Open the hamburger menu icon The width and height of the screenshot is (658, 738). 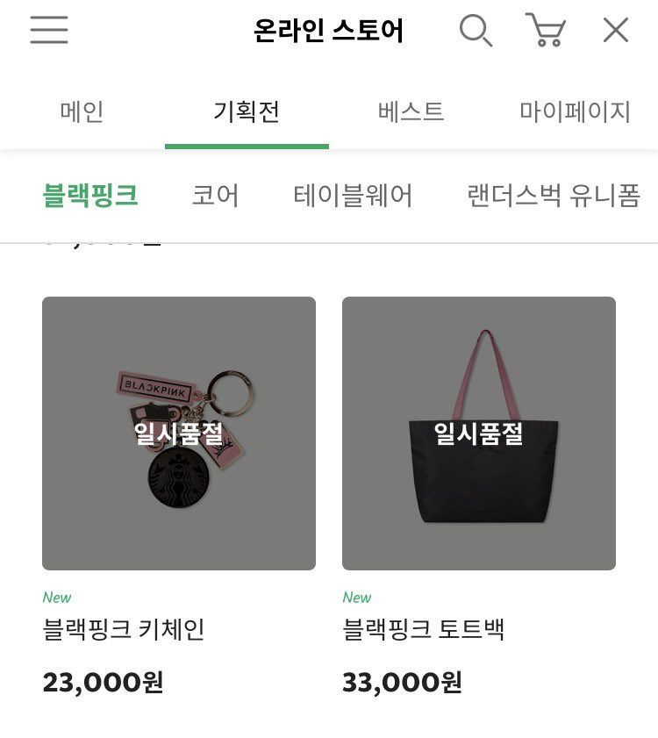coord(49,30)
